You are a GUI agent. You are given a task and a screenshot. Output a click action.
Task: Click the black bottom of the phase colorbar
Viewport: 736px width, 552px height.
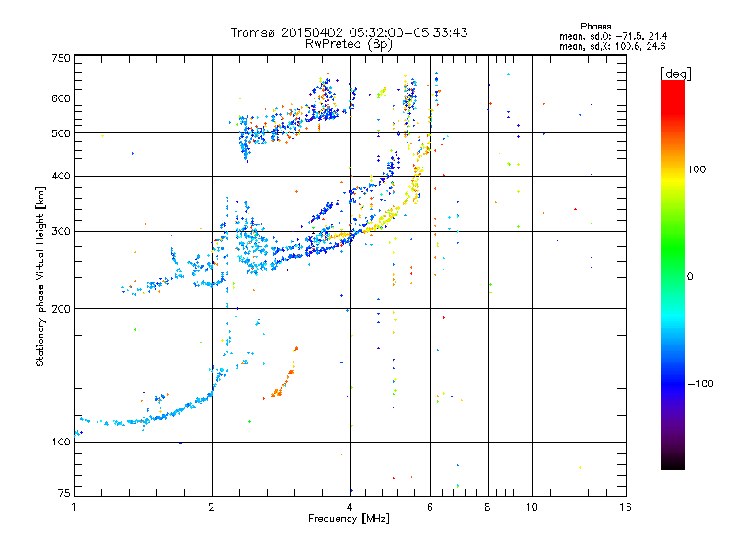point(673,464)
